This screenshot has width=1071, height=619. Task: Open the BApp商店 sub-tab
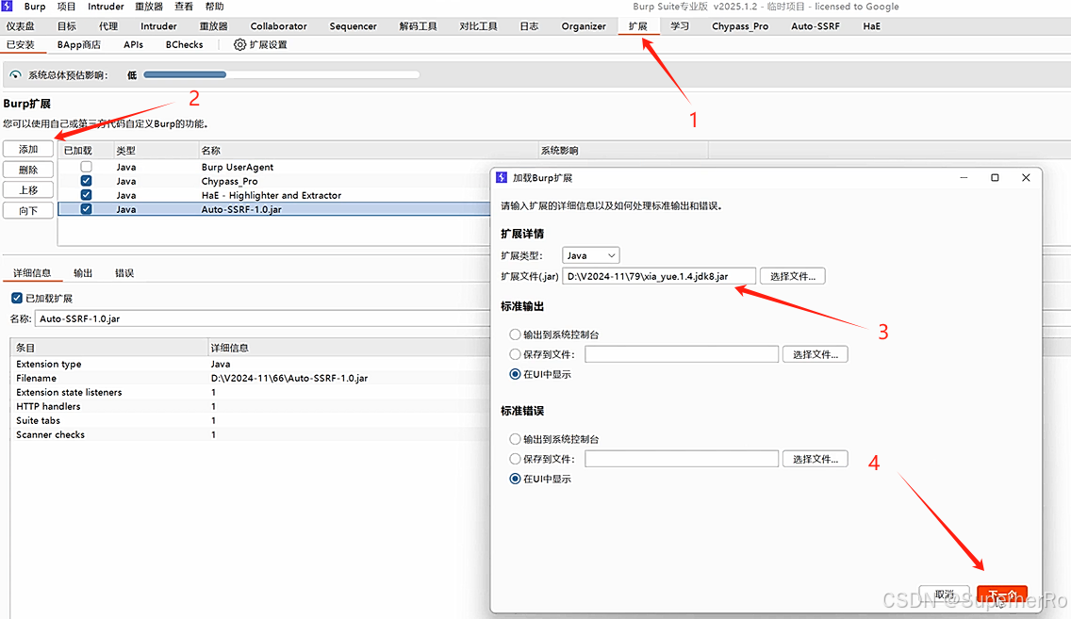point(78,44)
